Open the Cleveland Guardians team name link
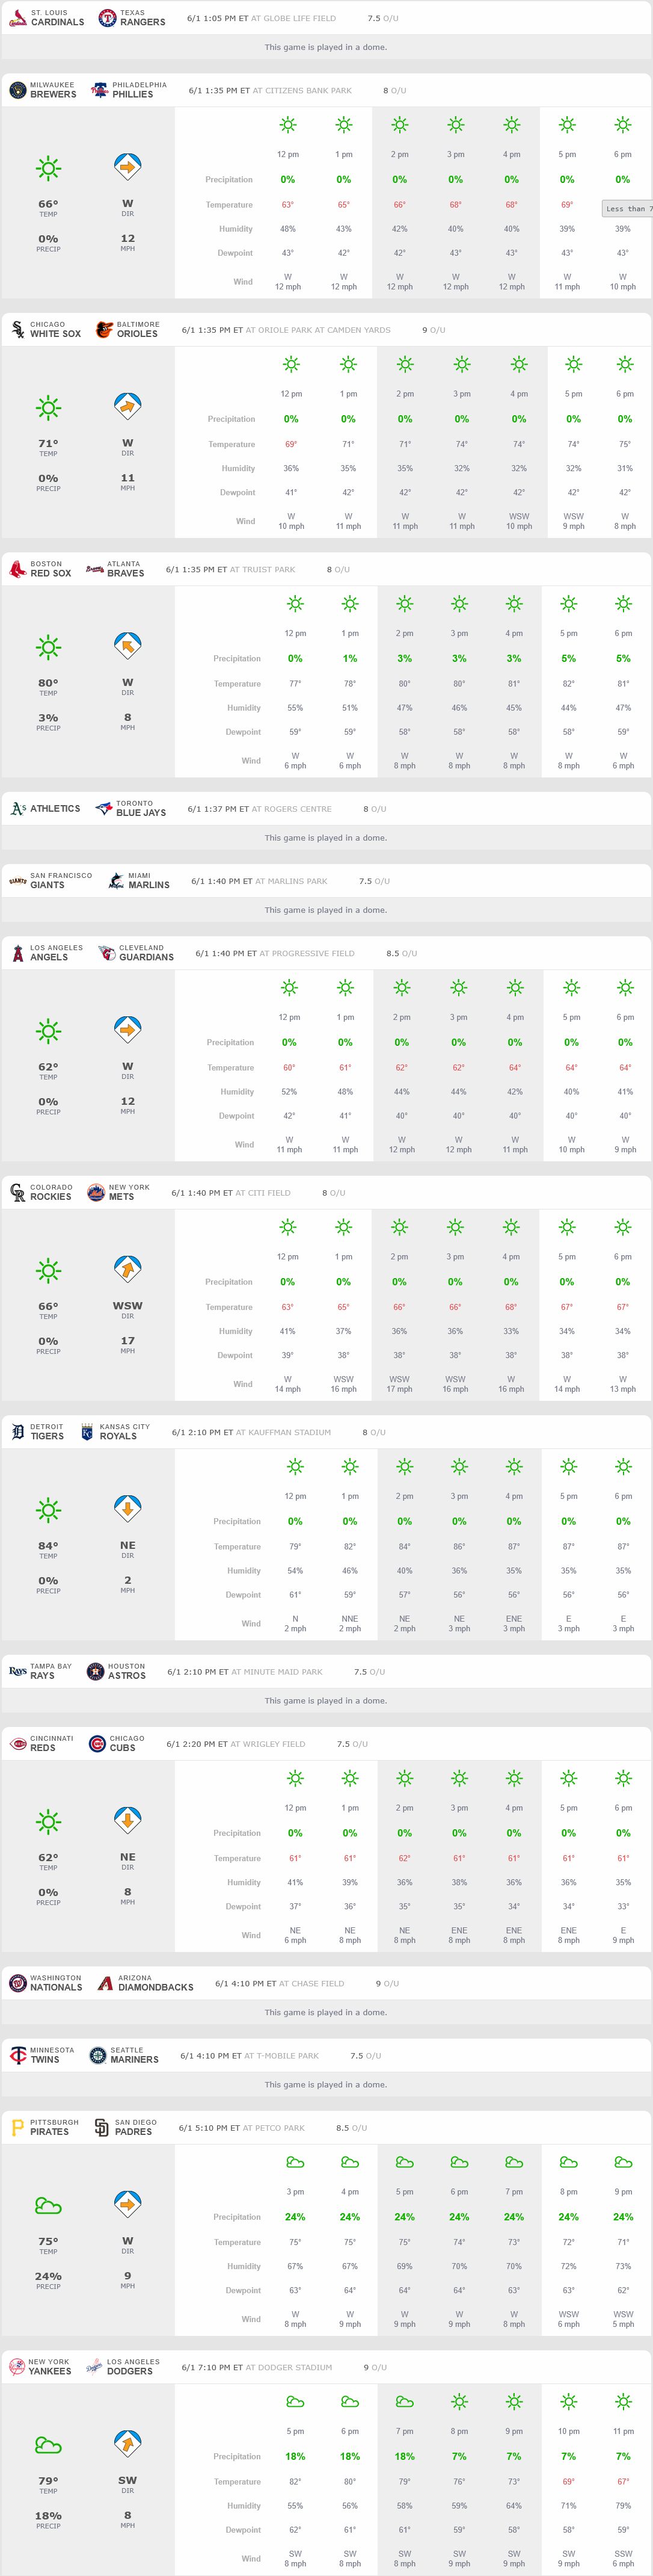Image resolution: width=653 pixels, height=2576 pixels. click(146, 957)
